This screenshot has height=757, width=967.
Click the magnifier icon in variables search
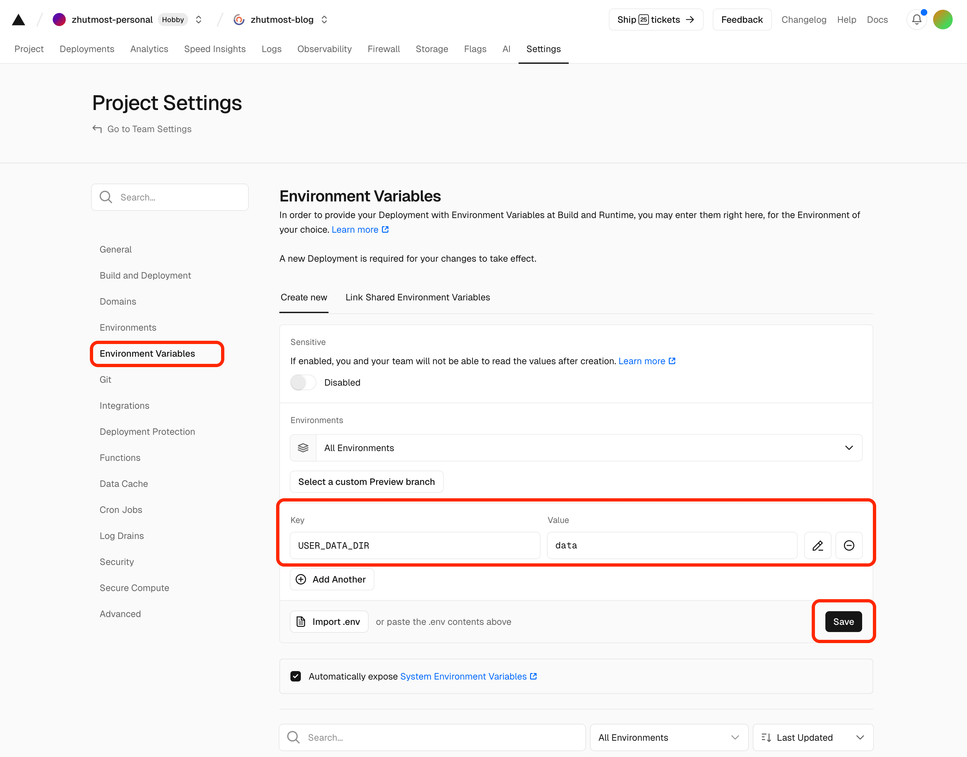293,737
